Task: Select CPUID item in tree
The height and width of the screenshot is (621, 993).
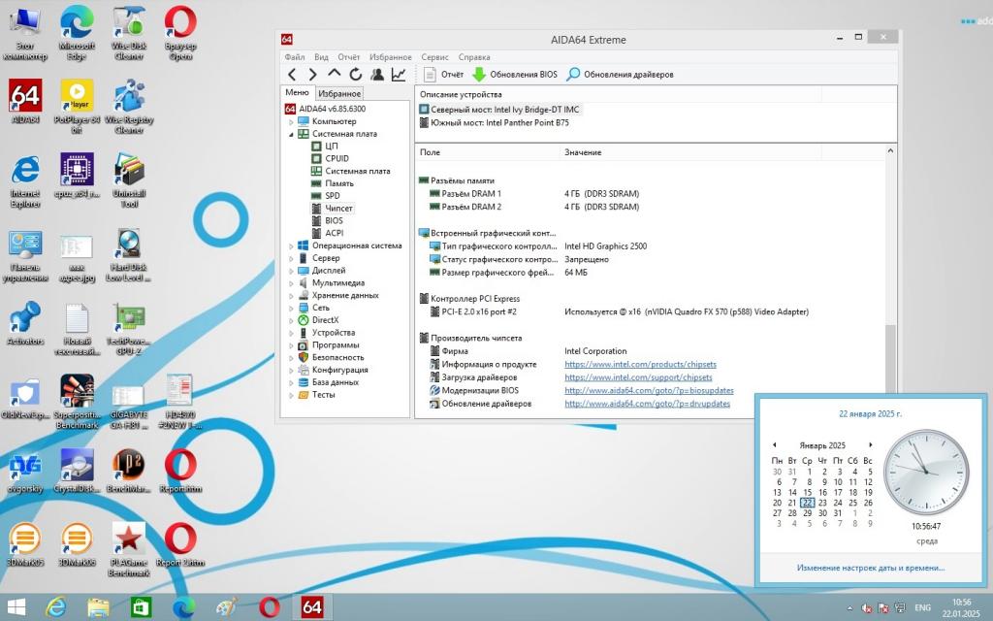Action: [x=330, y=158]
